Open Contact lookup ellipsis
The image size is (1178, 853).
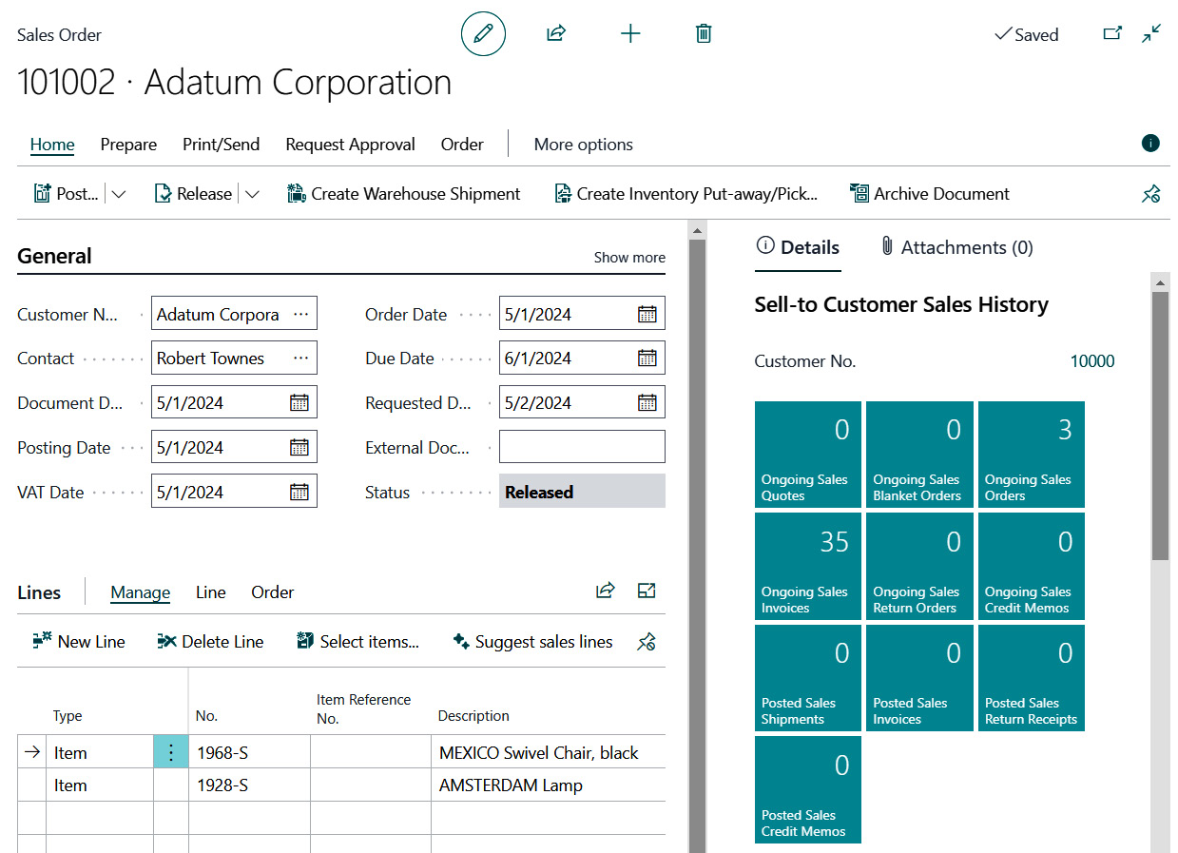point(300,359)
